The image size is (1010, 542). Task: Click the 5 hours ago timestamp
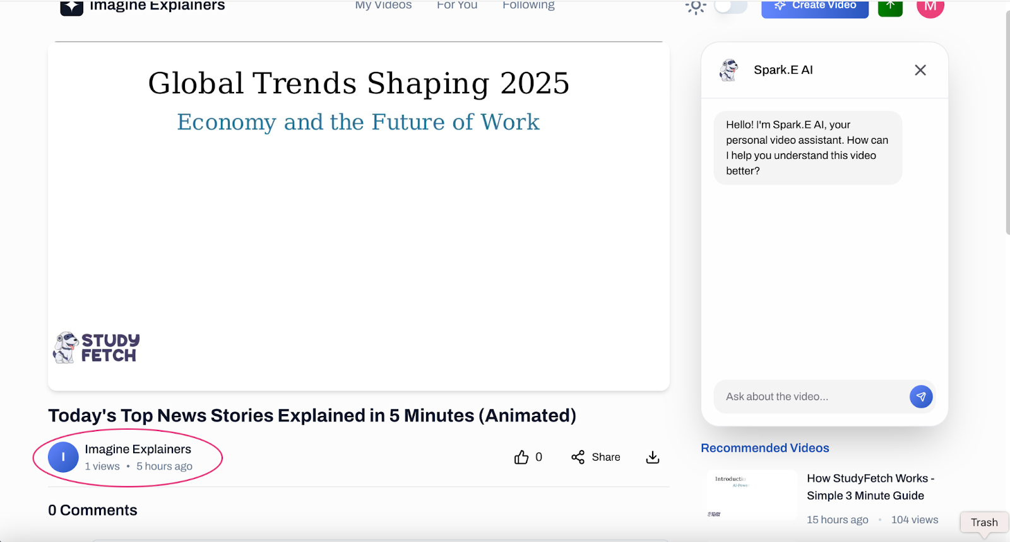click(164, 466)
